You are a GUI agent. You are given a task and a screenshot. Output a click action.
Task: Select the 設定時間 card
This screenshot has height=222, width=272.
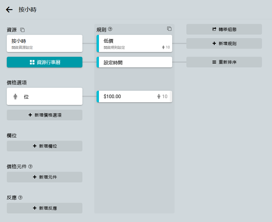[x=134, y=62]
